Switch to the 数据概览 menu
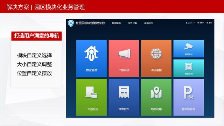The image size is (224, 126). 117,23
